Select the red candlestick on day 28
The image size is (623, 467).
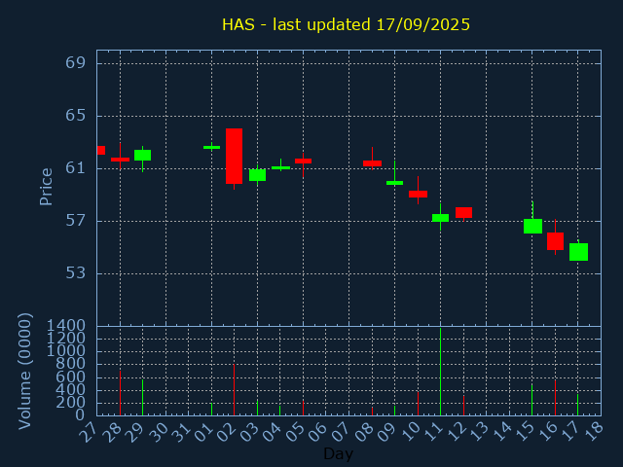coord(120,160)
